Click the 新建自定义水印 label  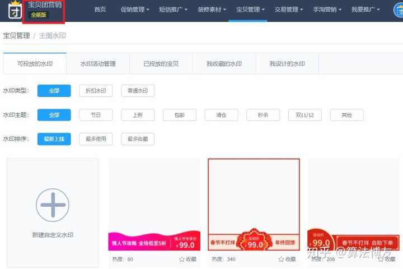[x=53, y=235]
